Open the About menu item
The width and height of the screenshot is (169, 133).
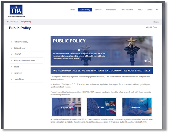point(140,10)
